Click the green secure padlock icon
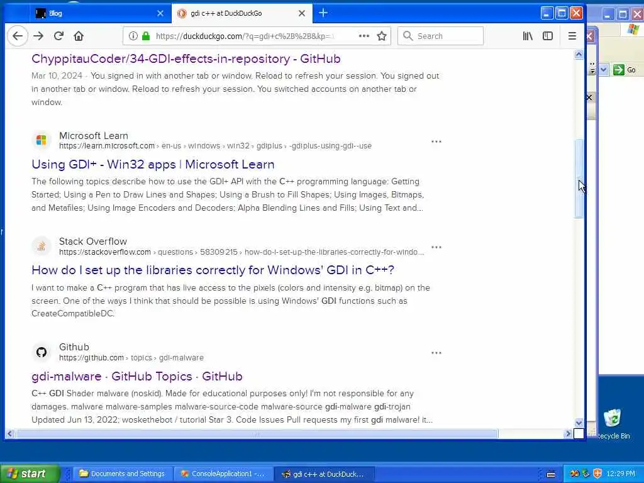Viewport: 644px width, 483px height. click(145, 36)
